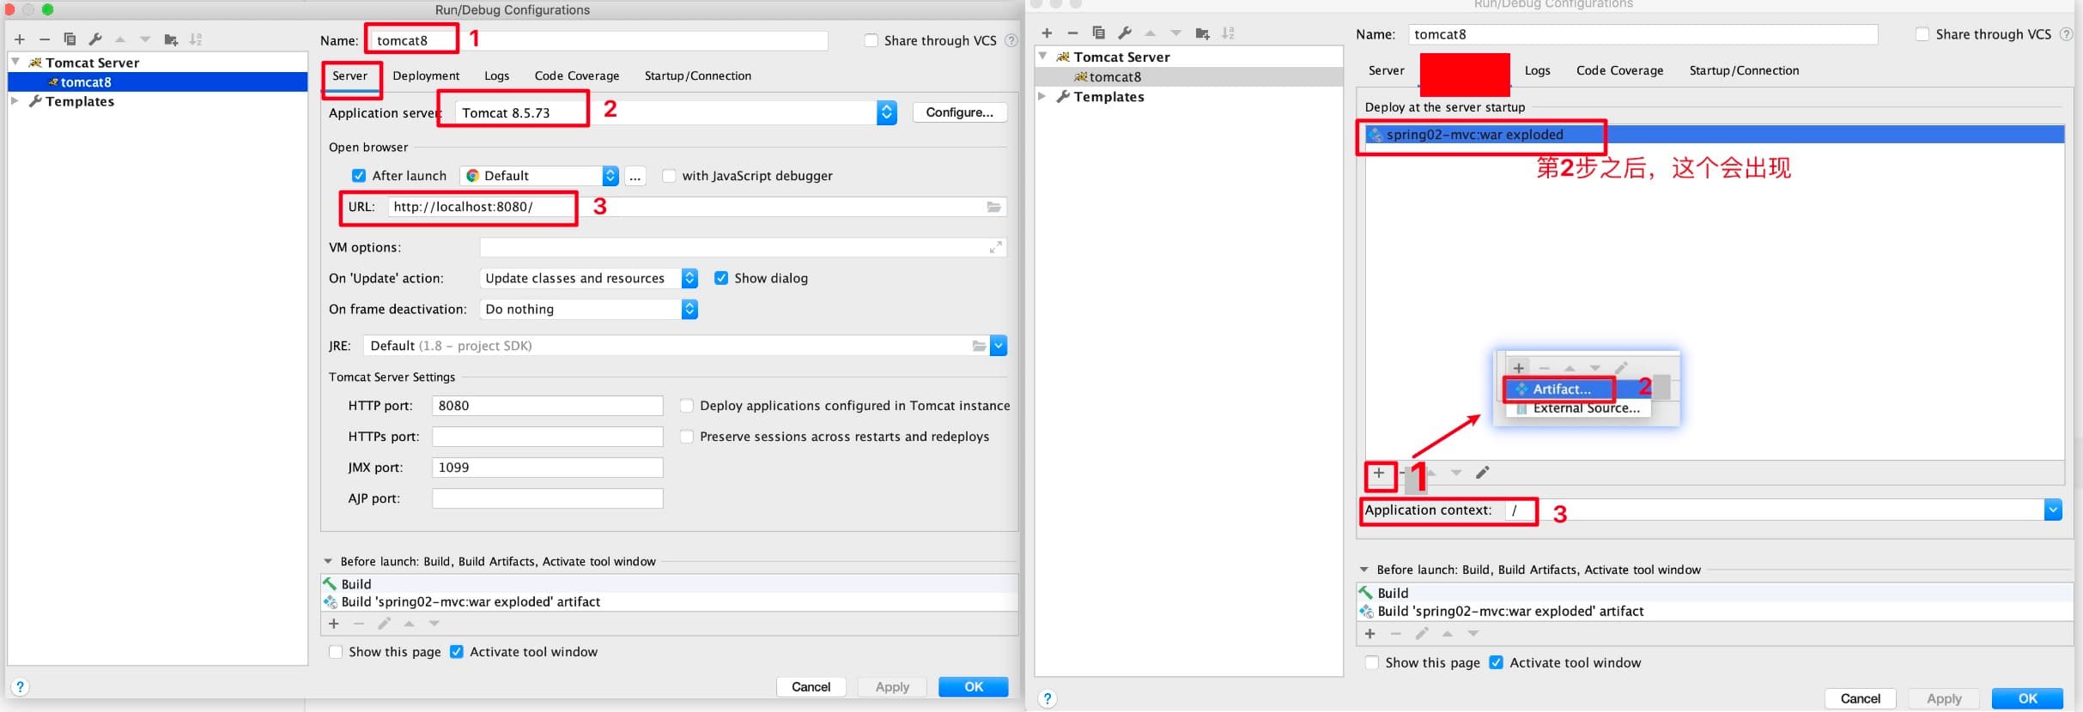Image resolution: width=2083 pixels, height=712 pixels.
Task: Move to folder icon in right window
Action: pos(1202,33)
